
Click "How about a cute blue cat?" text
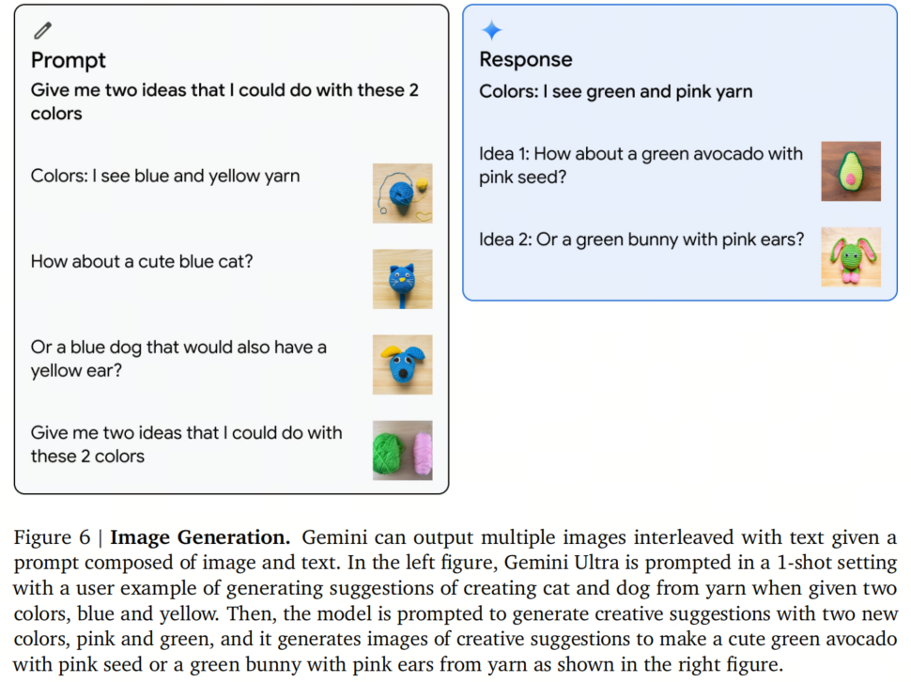[x=142, y=261]
